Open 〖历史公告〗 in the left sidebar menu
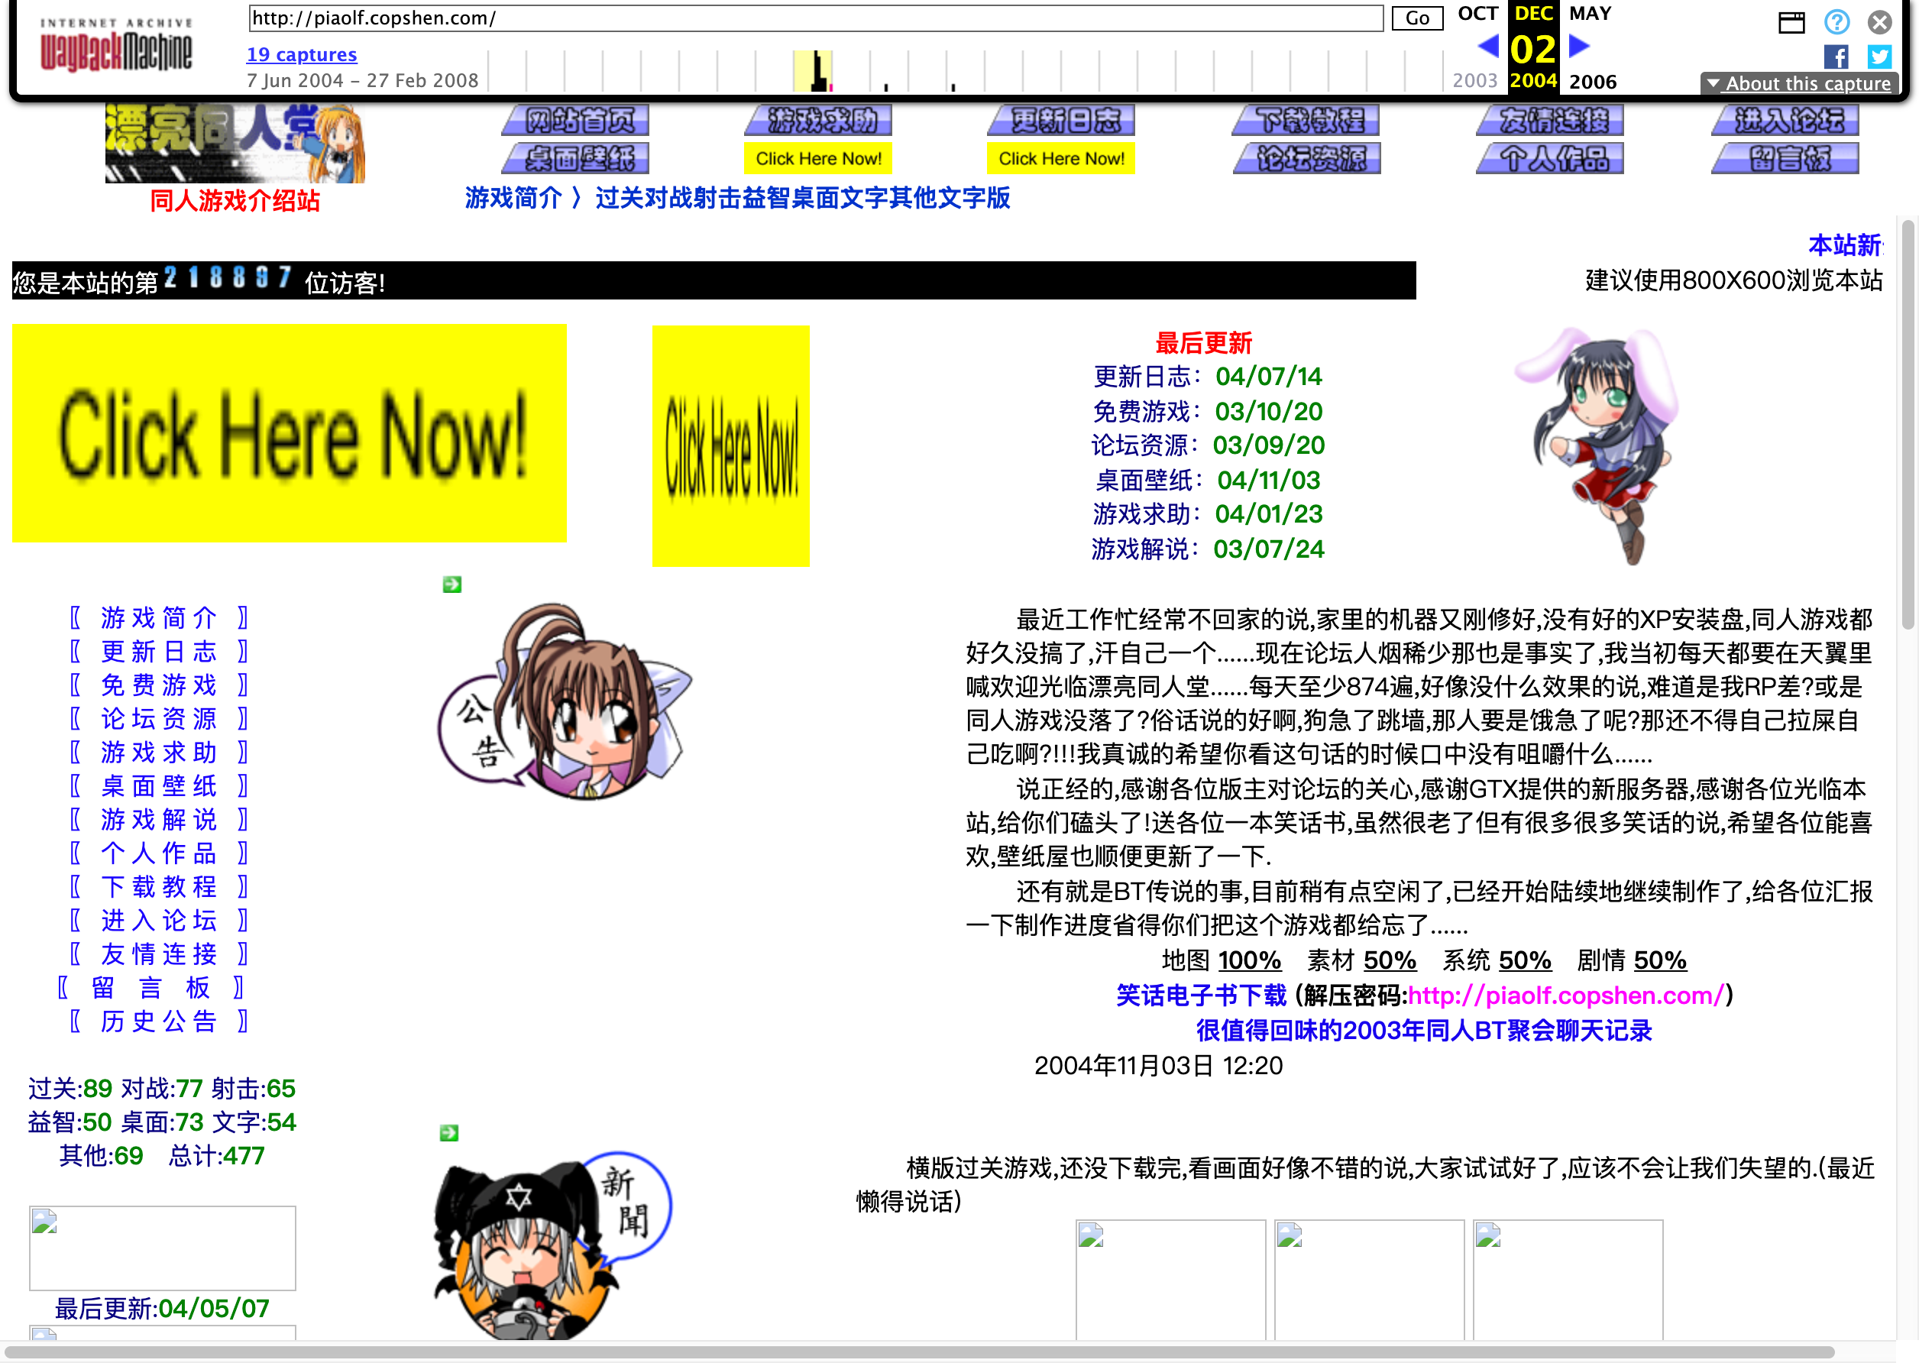Screen dimensions: 1919x1363 (159, 1021)
